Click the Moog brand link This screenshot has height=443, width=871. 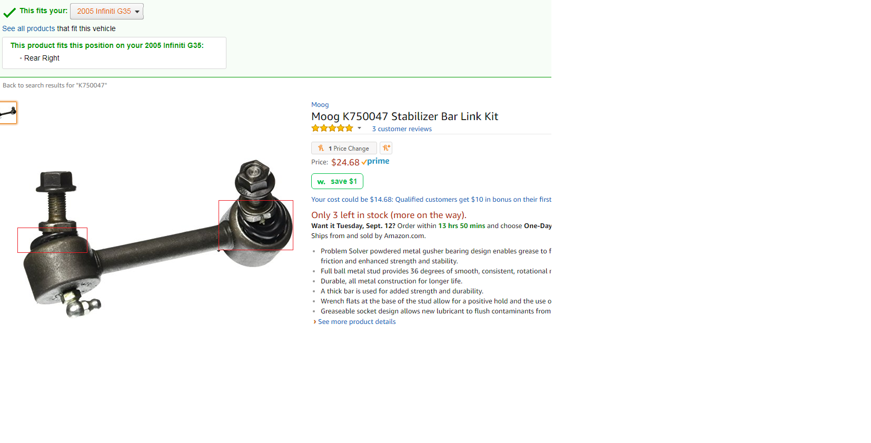(x=320, y=104)
